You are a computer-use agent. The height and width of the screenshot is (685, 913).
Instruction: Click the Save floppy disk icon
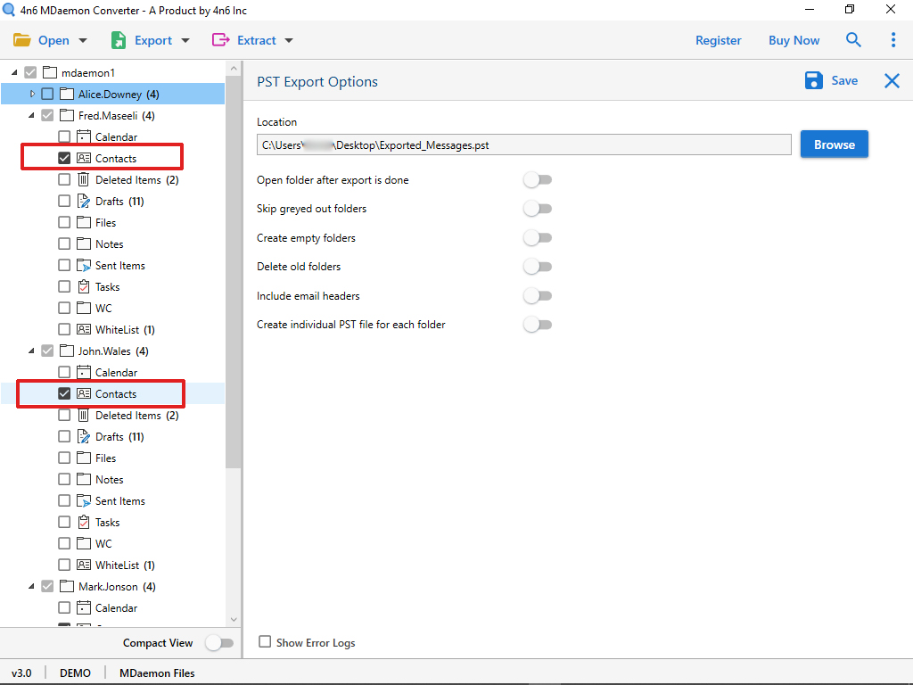[813, 80]
